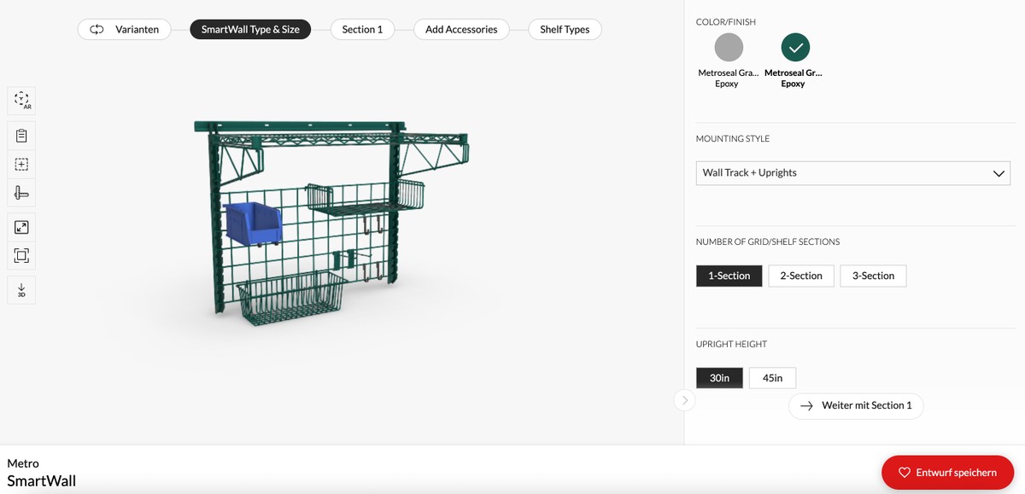The height and width of the screenshot is (494, 1025).
Task: Click the round arrow panel collapse button
Action: click(x=684, y=399)
